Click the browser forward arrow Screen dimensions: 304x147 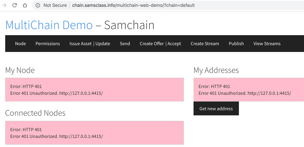5,5
